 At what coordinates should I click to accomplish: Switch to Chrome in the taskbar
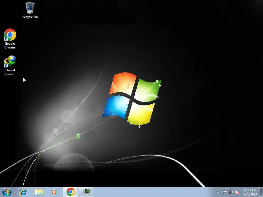pos(71,192)
